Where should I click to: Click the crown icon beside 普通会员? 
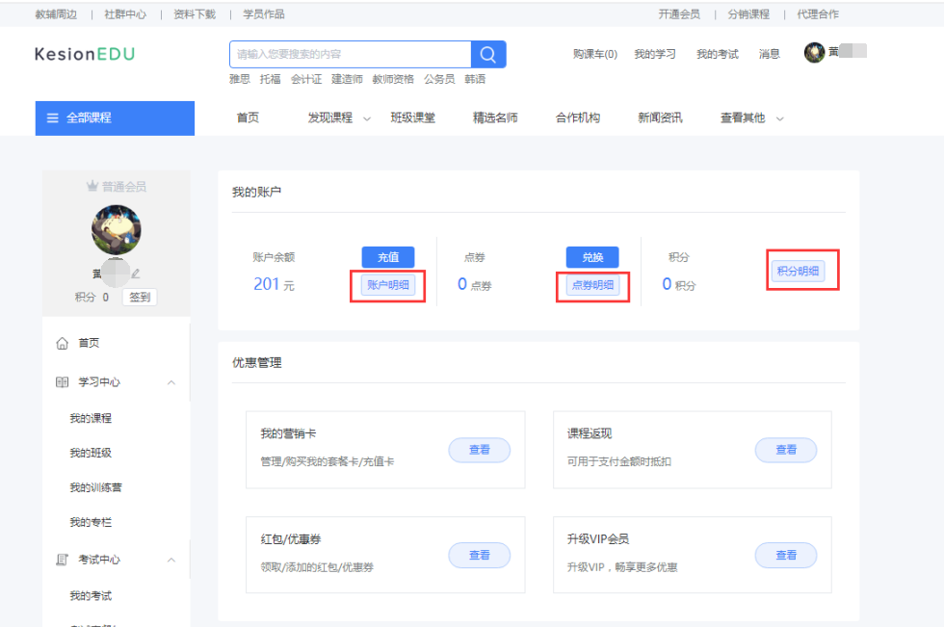pyautogui.click(x=92, y=187)
